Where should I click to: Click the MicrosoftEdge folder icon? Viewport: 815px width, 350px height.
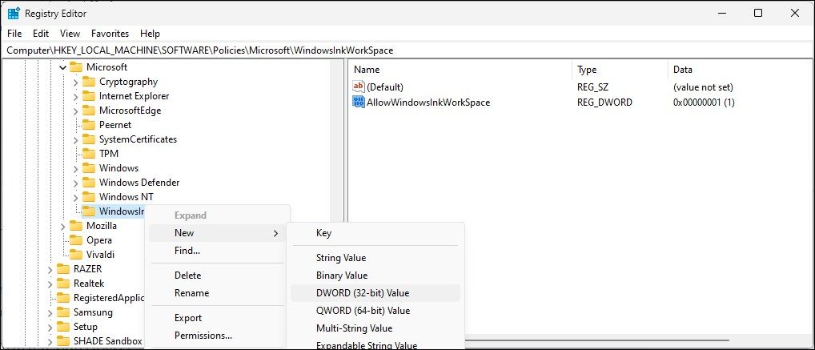[x=90, y=111]
